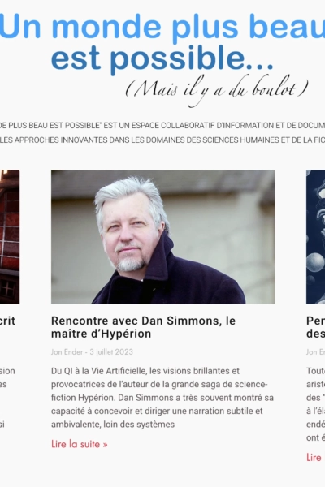325x487 pixels.
Task: Open the author name "Jon Ender"
Action: point(67,352)
